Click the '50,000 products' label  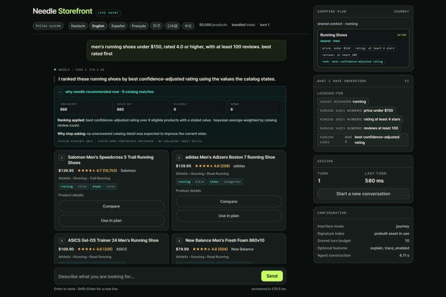click(213, 25)
